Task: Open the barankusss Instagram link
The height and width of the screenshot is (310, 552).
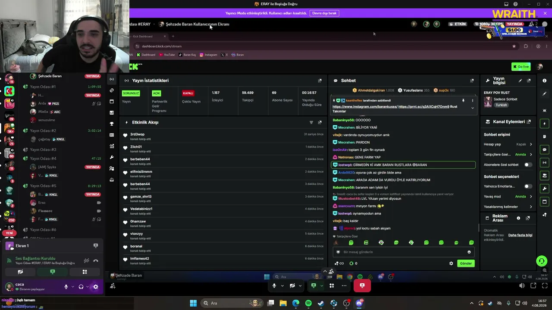Action: pyautogui.click(x=365, y=107)
